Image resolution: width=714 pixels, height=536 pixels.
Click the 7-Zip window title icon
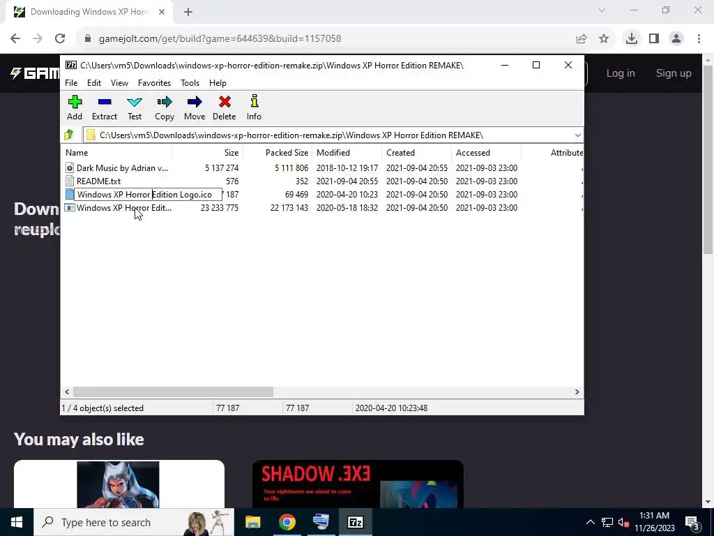click(71, 65)
